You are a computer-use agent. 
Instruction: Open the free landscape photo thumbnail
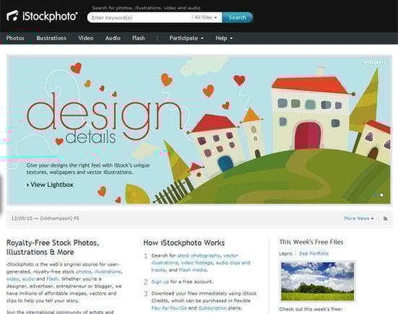(318, 281)
